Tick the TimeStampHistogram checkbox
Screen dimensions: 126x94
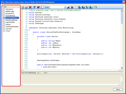tap(4, 27)
